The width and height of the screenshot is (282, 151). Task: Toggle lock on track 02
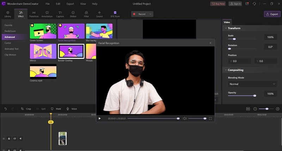pos(9,138)
